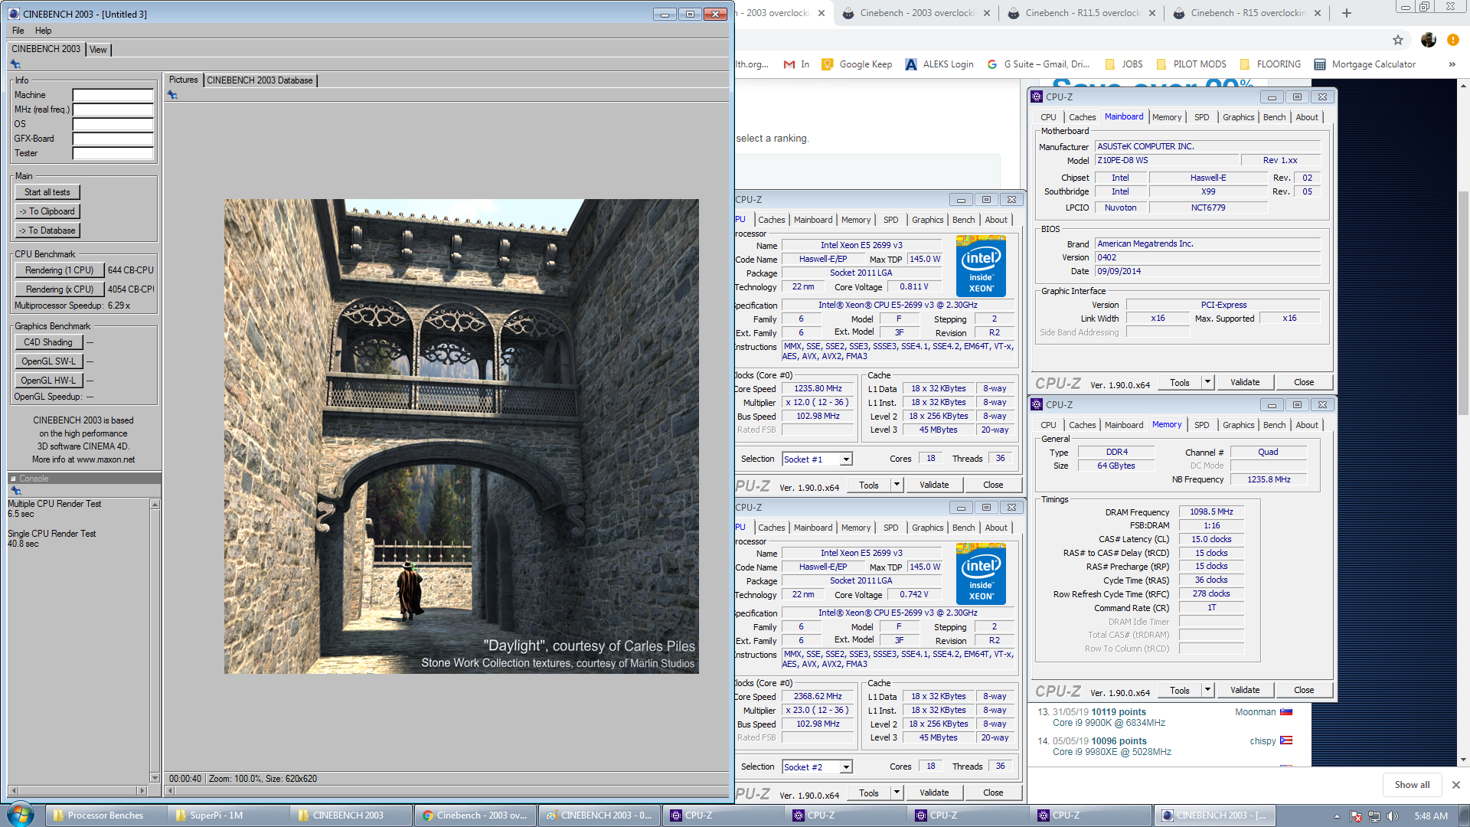Viewport: 1470px width, 827px height.
Task: Click the Intel Xeon logo in Socket #1 CPU-Z window
Action: tap(981, 266)
